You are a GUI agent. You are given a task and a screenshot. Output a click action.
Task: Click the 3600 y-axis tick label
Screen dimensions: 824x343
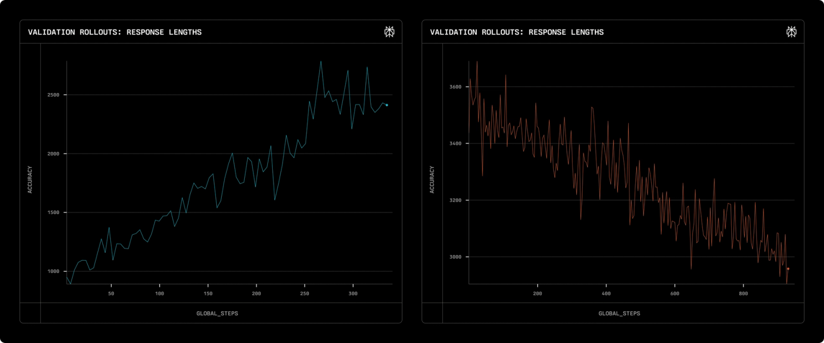[x=456, y=87]
